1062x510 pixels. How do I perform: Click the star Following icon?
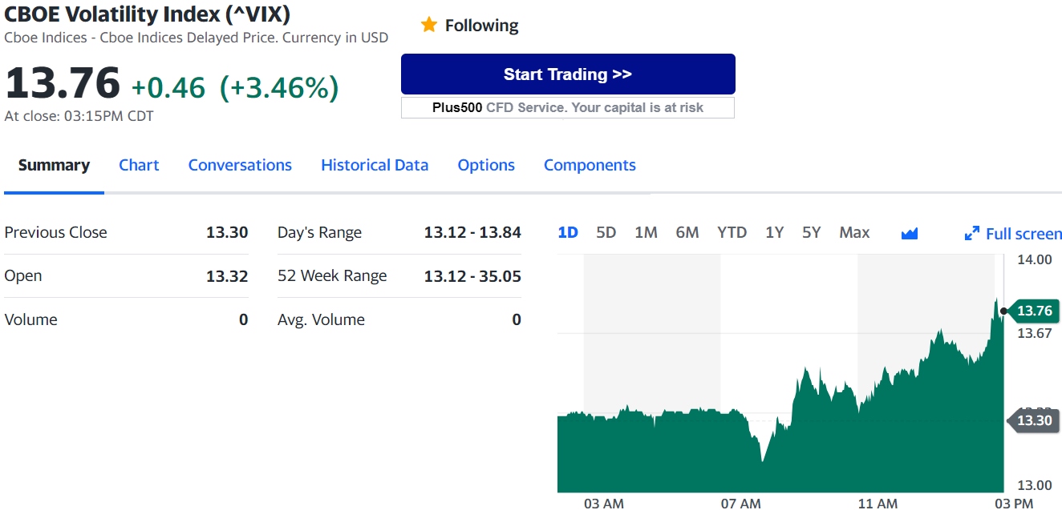click(428, 25)
